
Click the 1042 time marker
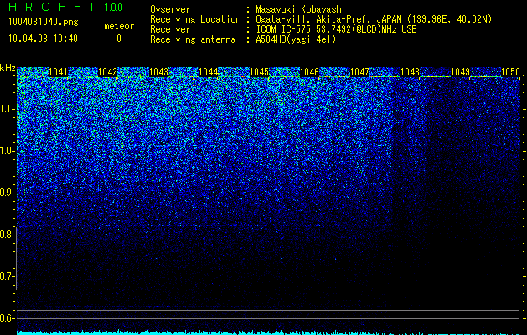pyautogui.click(x=107, y=72)
